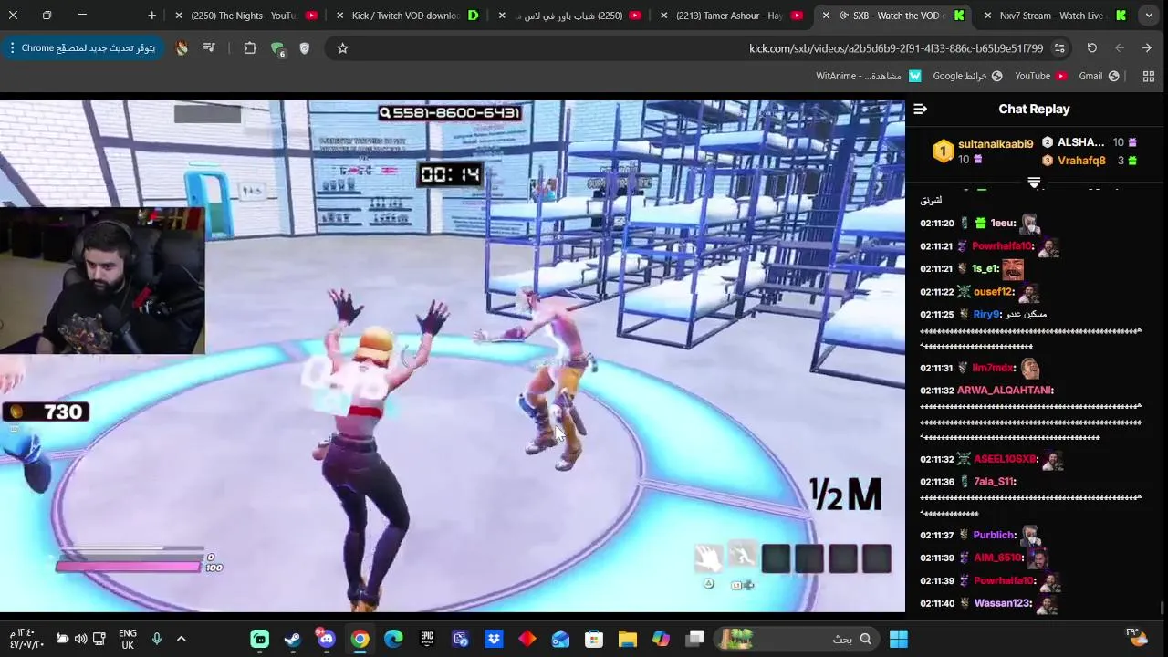The height and width of the screenshot is (657, 1168).
Task: Open the extensions puzzle icon
Action: 249,48
